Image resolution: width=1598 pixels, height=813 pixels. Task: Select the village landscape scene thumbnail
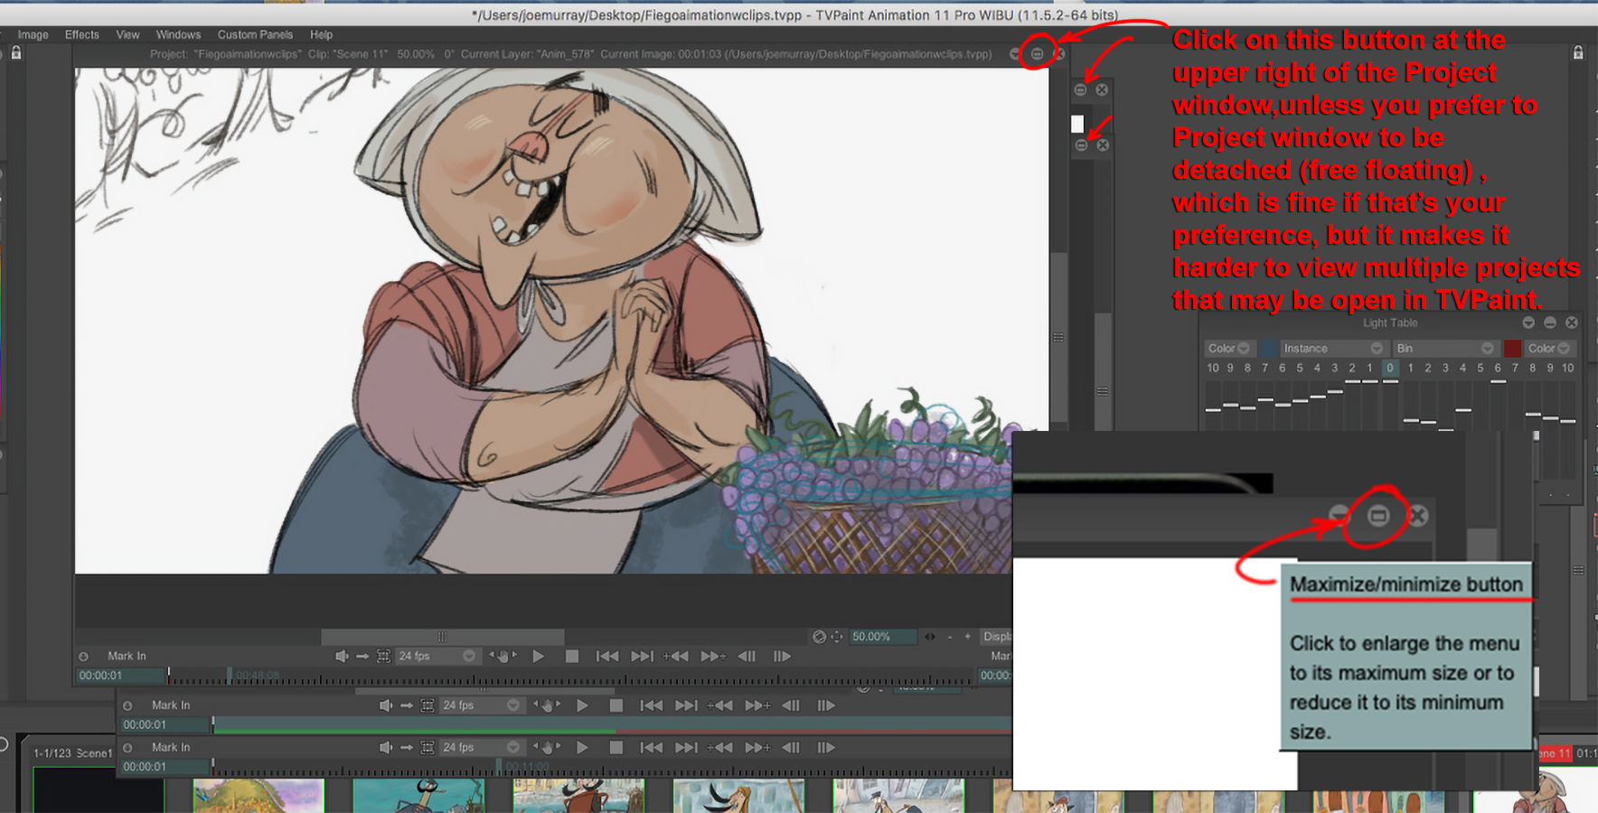click(x=258, y=797)
